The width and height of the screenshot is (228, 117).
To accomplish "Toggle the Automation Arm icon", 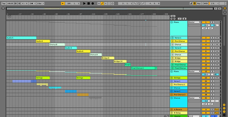I will coord(102,4).
